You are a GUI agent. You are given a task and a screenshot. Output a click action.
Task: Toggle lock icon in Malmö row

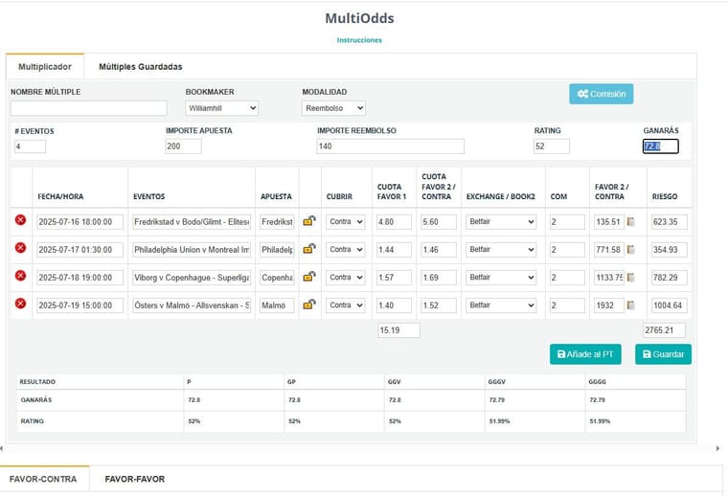click(x=309, y=304)
